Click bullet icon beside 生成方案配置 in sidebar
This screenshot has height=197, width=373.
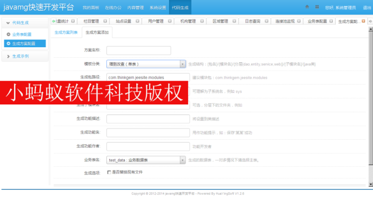[8, 44]
